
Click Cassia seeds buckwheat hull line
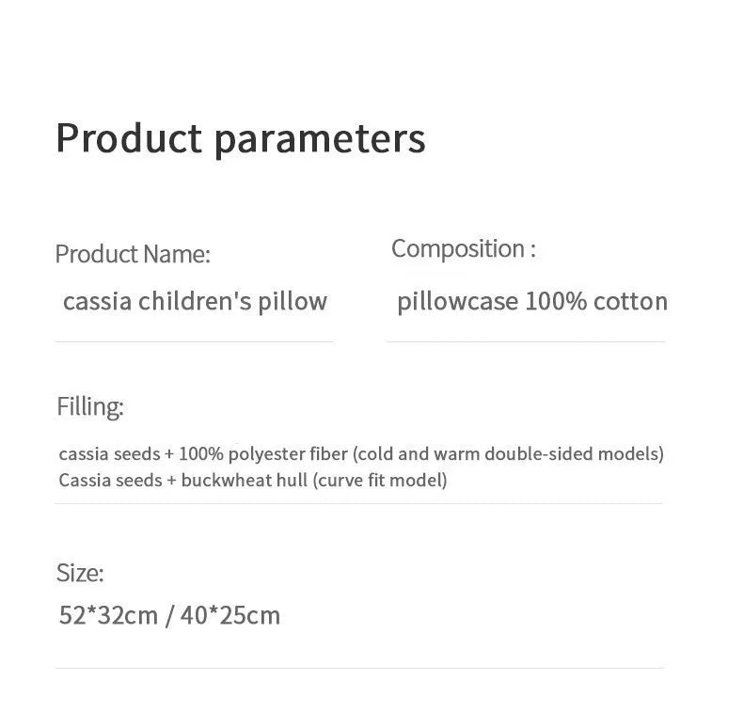tap(253, 481)
